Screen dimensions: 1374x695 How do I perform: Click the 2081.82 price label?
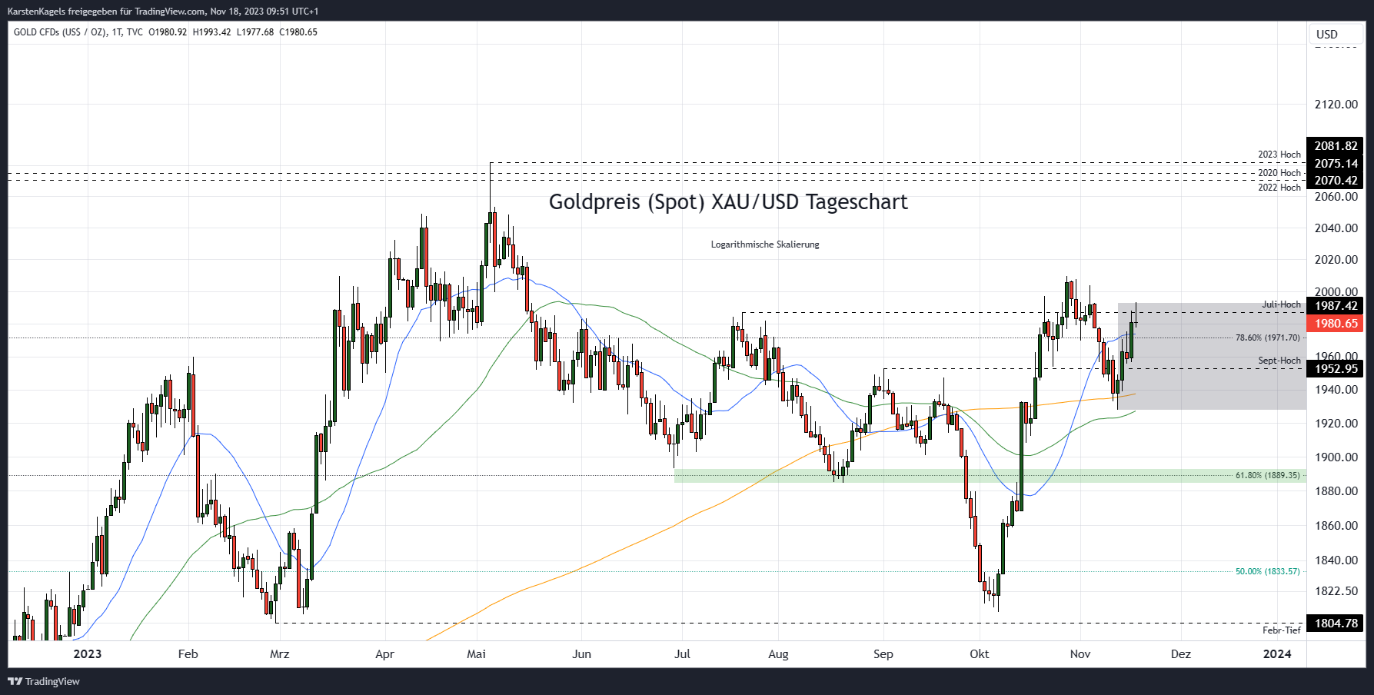click(x=1336, y=145)
